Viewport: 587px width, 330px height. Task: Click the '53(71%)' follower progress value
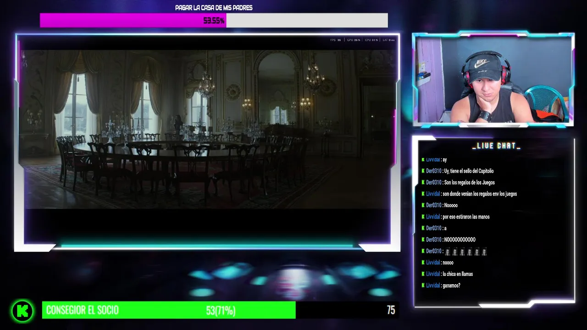tap(221, 311)
